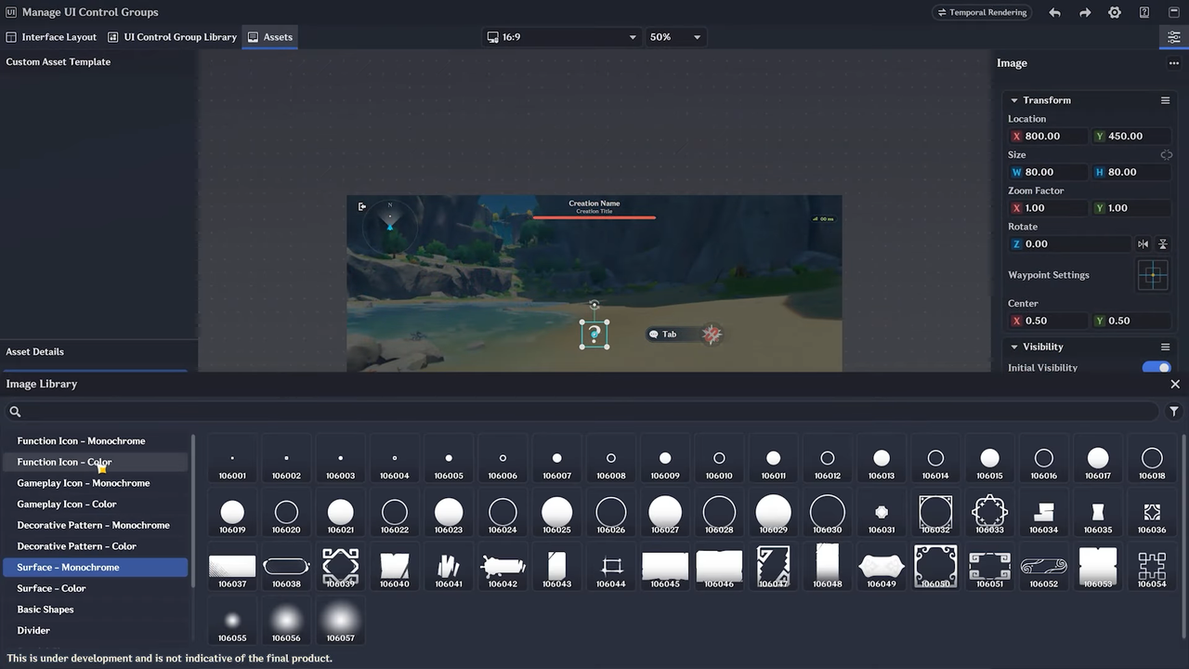Select Decorative Pattern - Color category
Image resolution: width=1189 pixels, height=669 pixels.
pos(96,546)
